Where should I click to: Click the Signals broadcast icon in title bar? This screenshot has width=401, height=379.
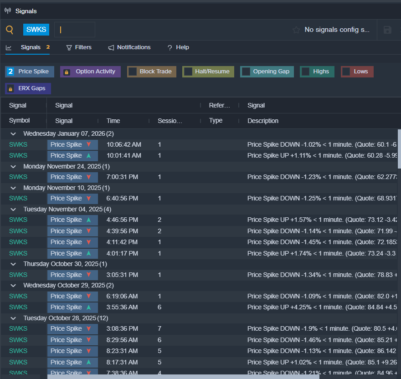point(8,10)
